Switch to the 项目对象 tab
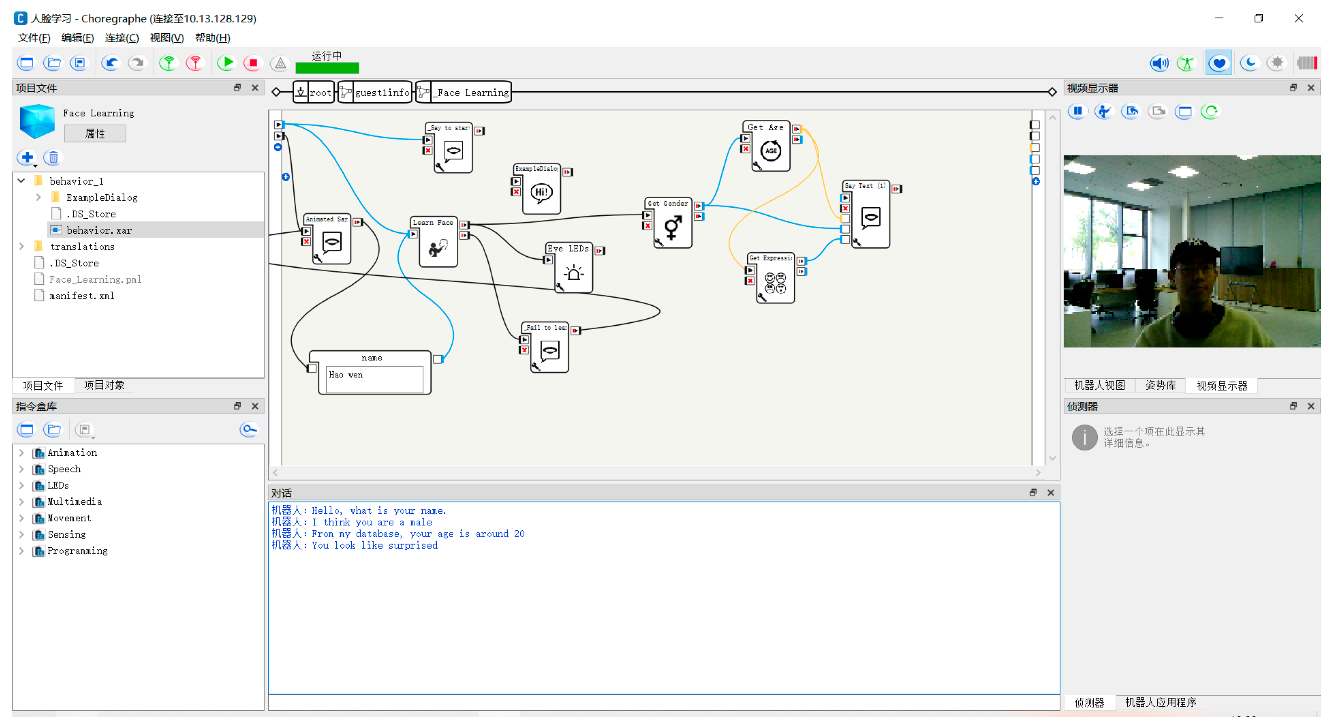Screen dimensions: 1334x726 [104, 385]
